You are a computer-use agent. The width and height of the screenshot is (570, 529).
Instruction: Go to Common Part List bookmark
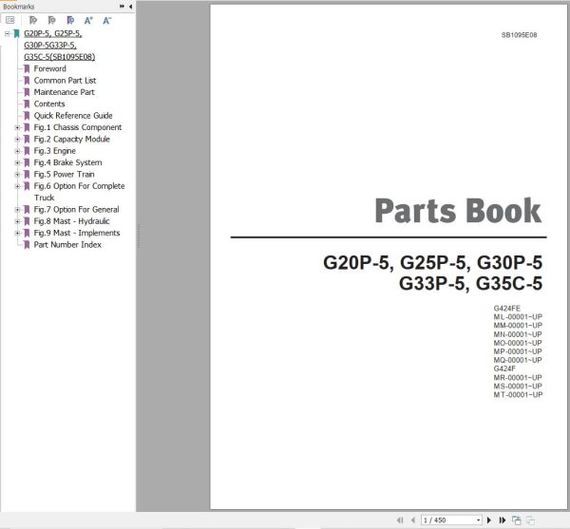(x=65, y=81)
